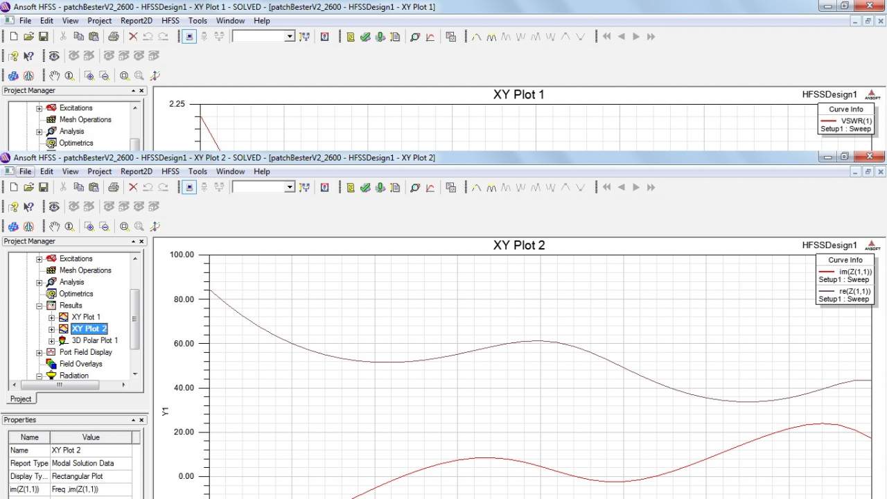
Task: Paste using XY Plot 2 window toolbar
Action: (94, 187)
